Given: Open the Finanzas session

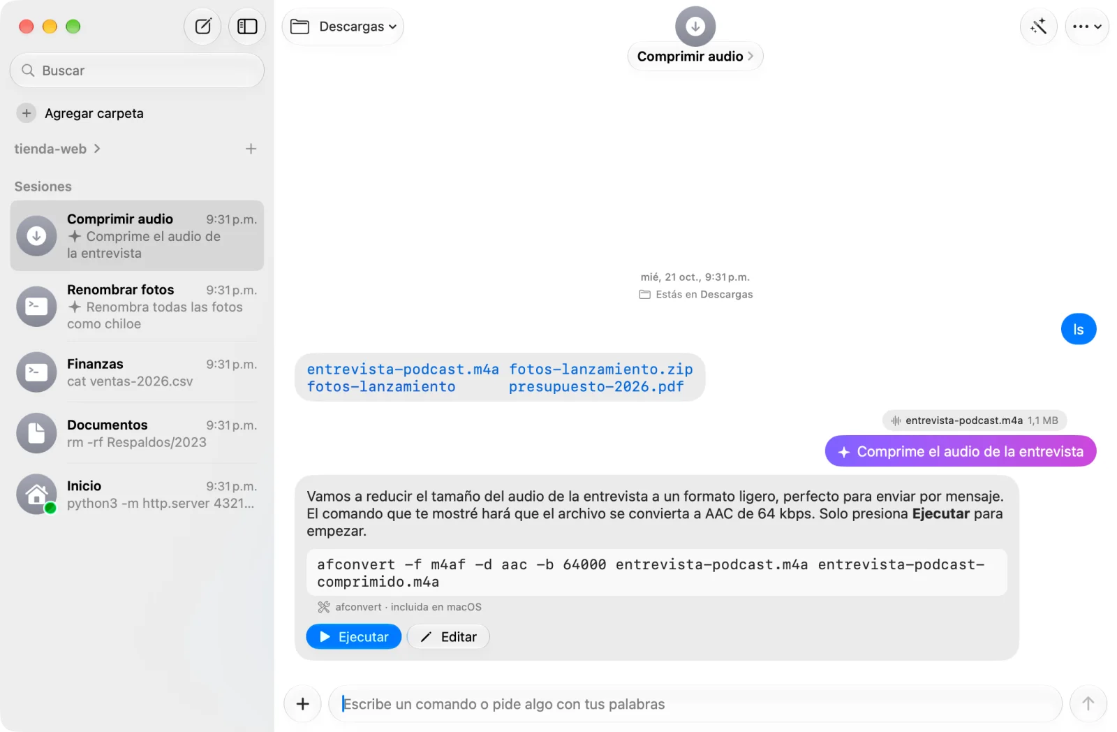Looking at the screenshot, I should coord(137,372).
